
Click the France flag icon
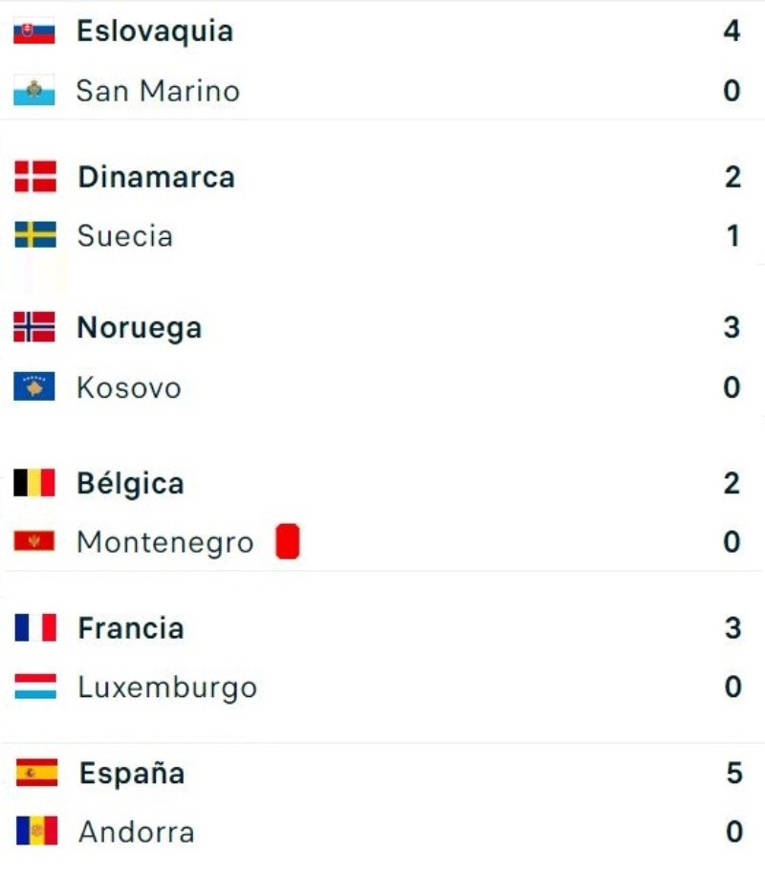35,628
